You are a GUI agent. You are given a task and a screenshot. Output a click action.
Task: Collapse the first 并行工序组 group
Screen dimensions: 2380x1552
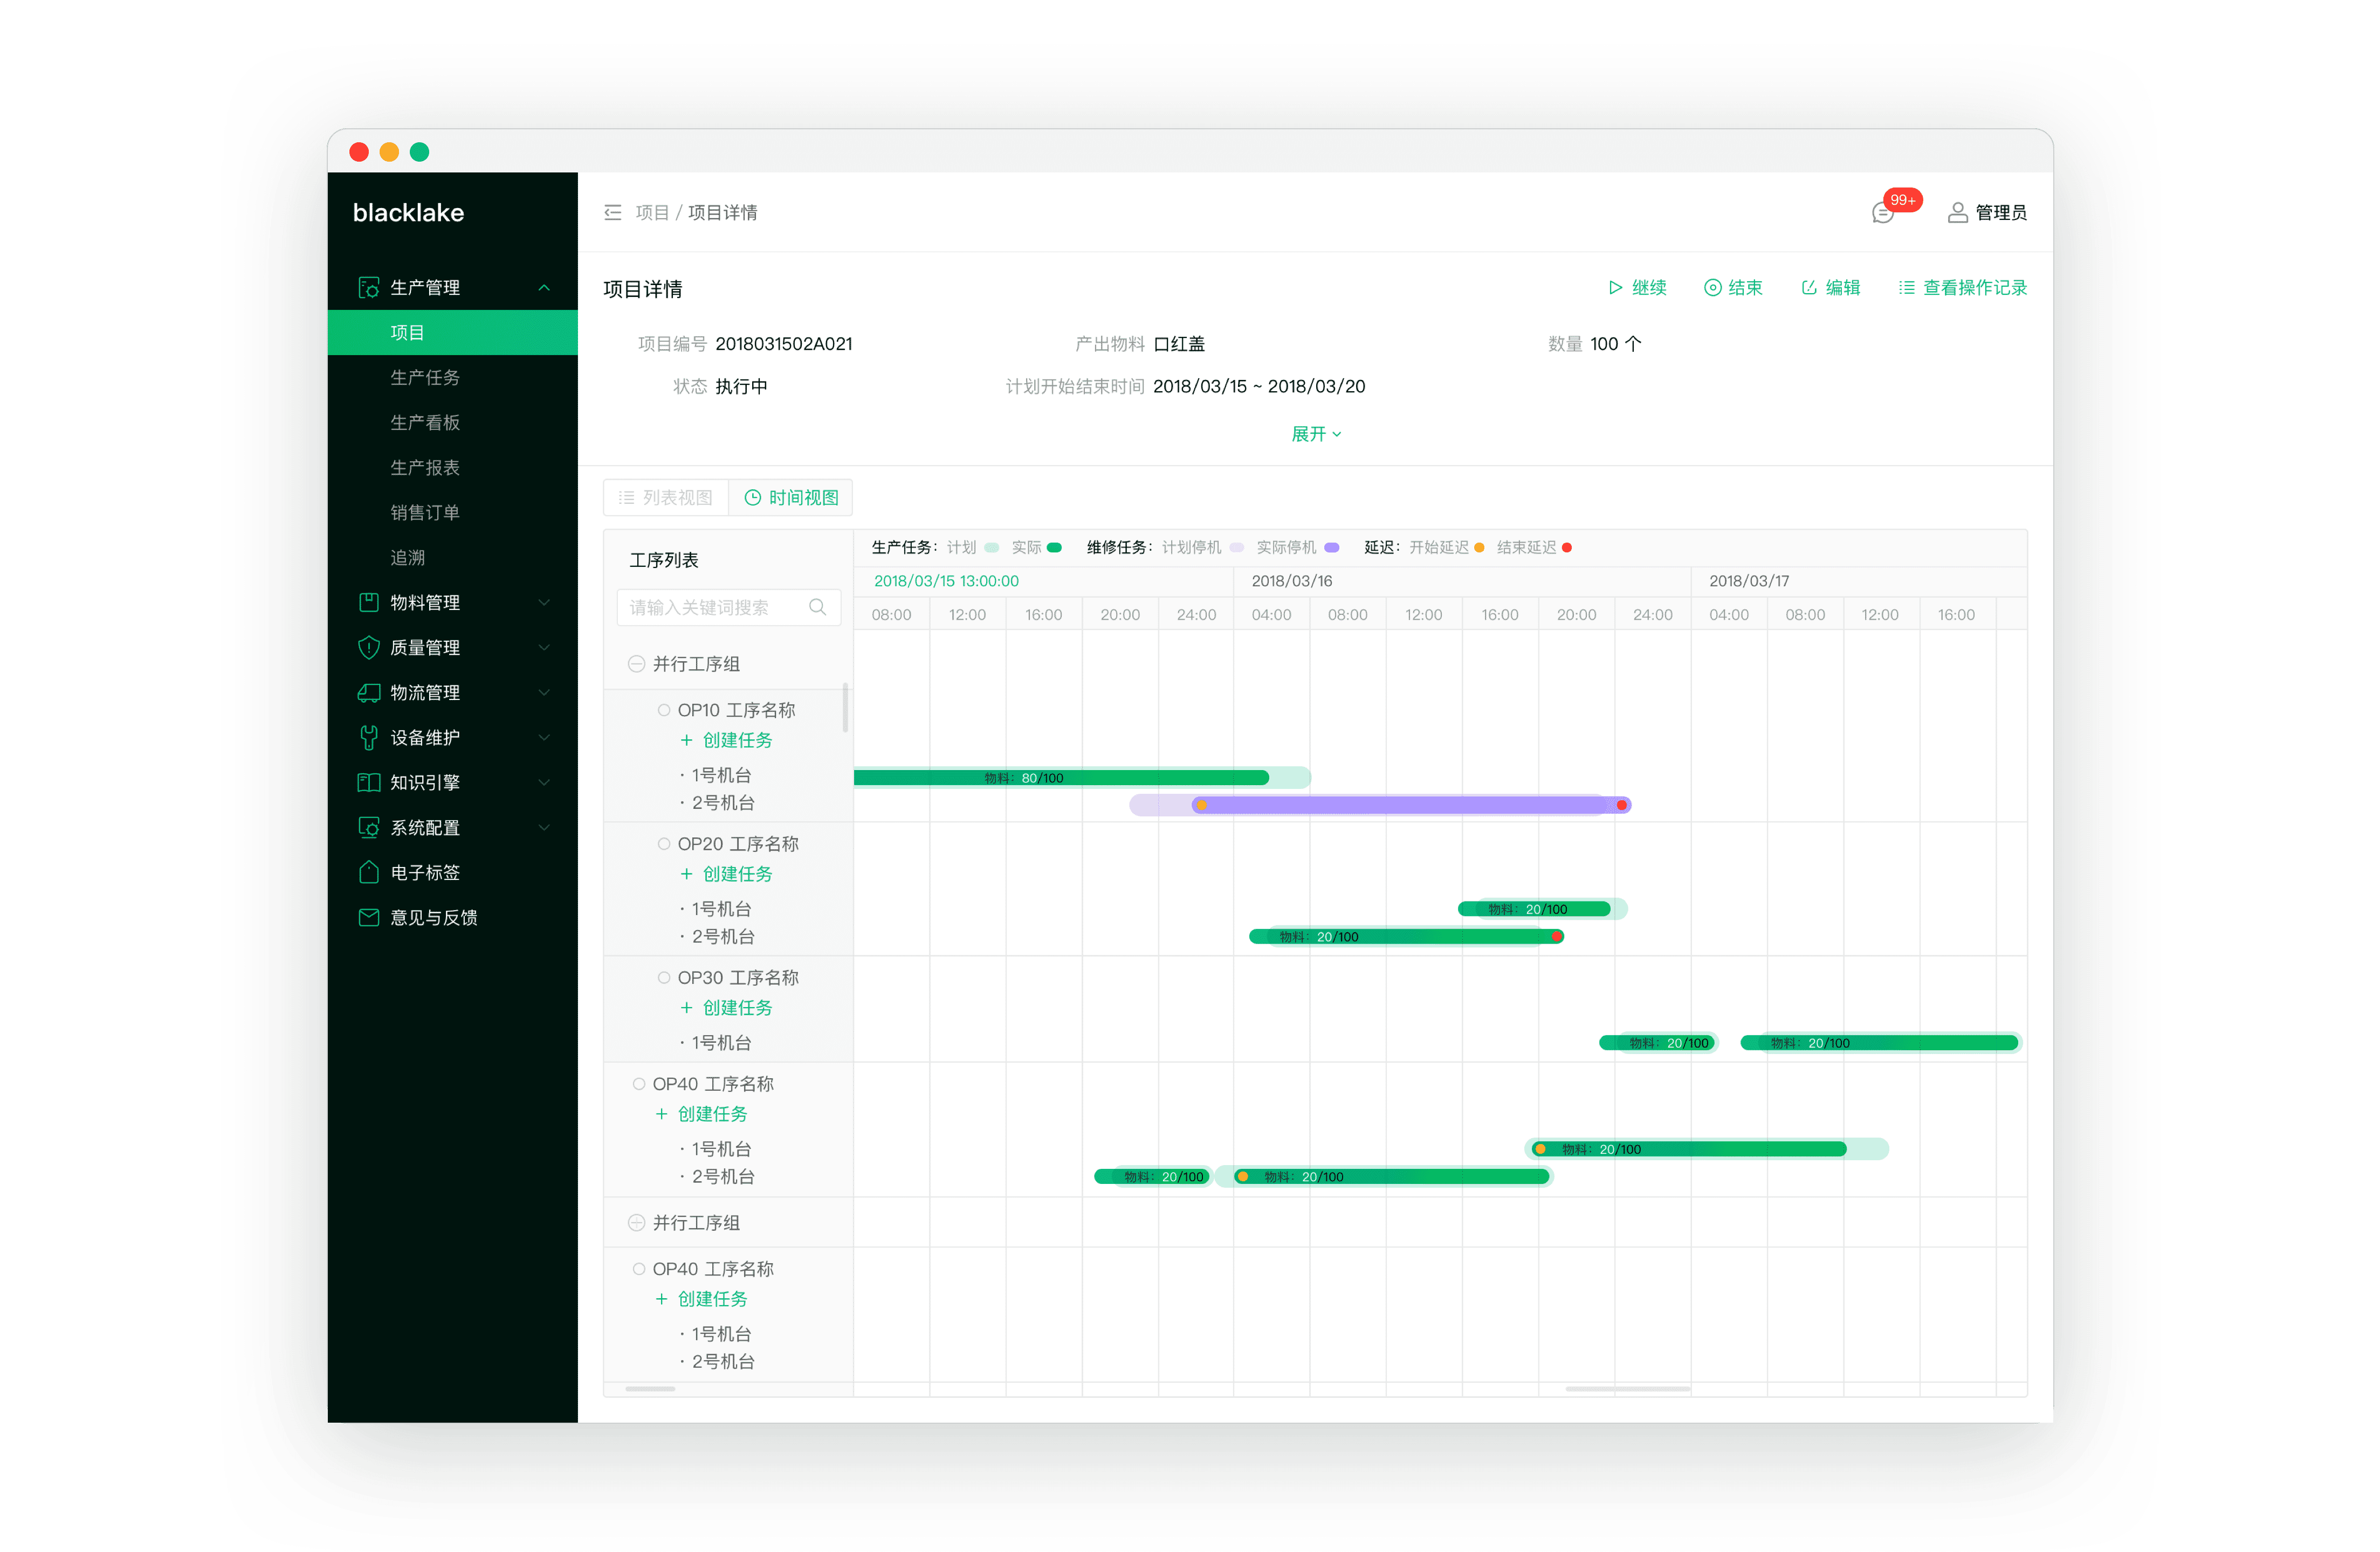(636, 664)
